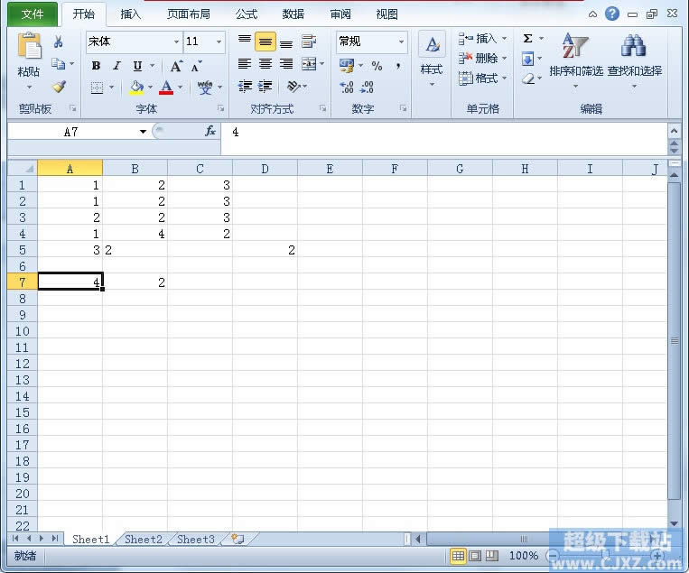The image size is (689, 573).
Task: Click the Increase Indent icon
Action: click(265, 87)
